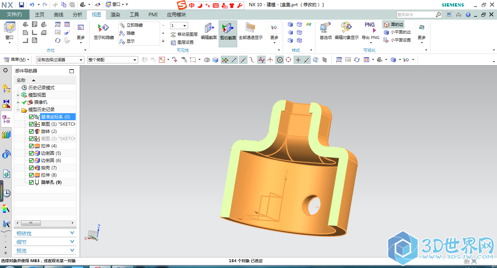The height and width of the screenshot is (268, 497).
Task: Click See-Thru All (全部通透显示) icon
Action: [x=250, y=31]
